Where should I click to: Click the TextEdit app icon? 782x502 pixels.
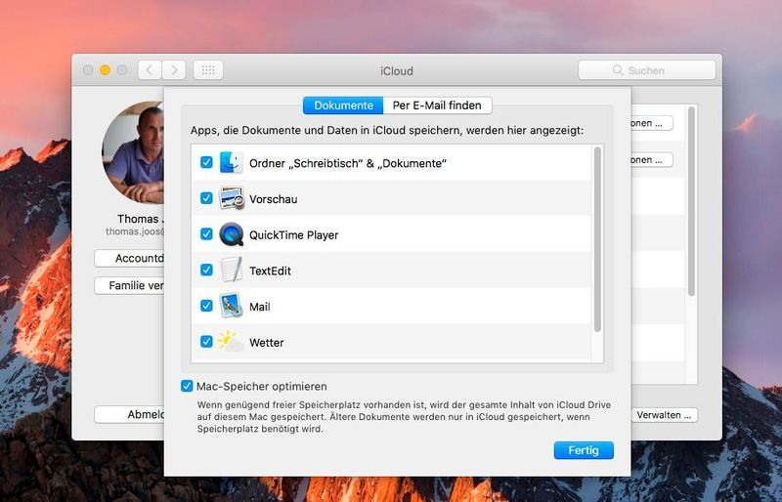tap(232, 271)
